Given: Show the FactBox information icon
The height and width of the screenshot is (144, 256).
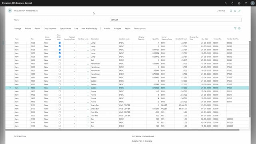Looking at the screenshot, I should coord(239,28).
